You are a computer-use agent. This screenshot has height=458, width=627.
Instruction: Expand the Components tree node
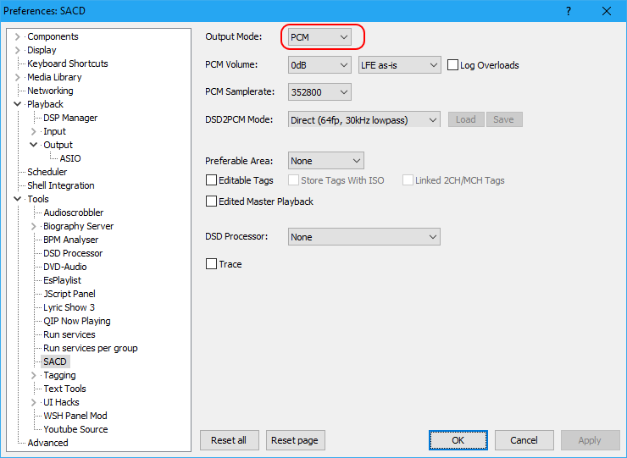[x=18, y=36]
